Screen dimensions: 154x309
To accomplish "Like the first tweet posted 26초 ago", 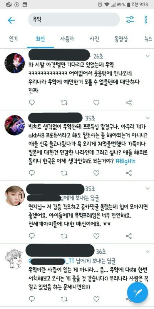I will (x=96, y=102).
